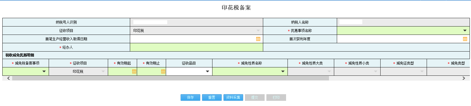Open calendar icon in 有效期止 cell
471x106 pixels.
pos(163,71)
